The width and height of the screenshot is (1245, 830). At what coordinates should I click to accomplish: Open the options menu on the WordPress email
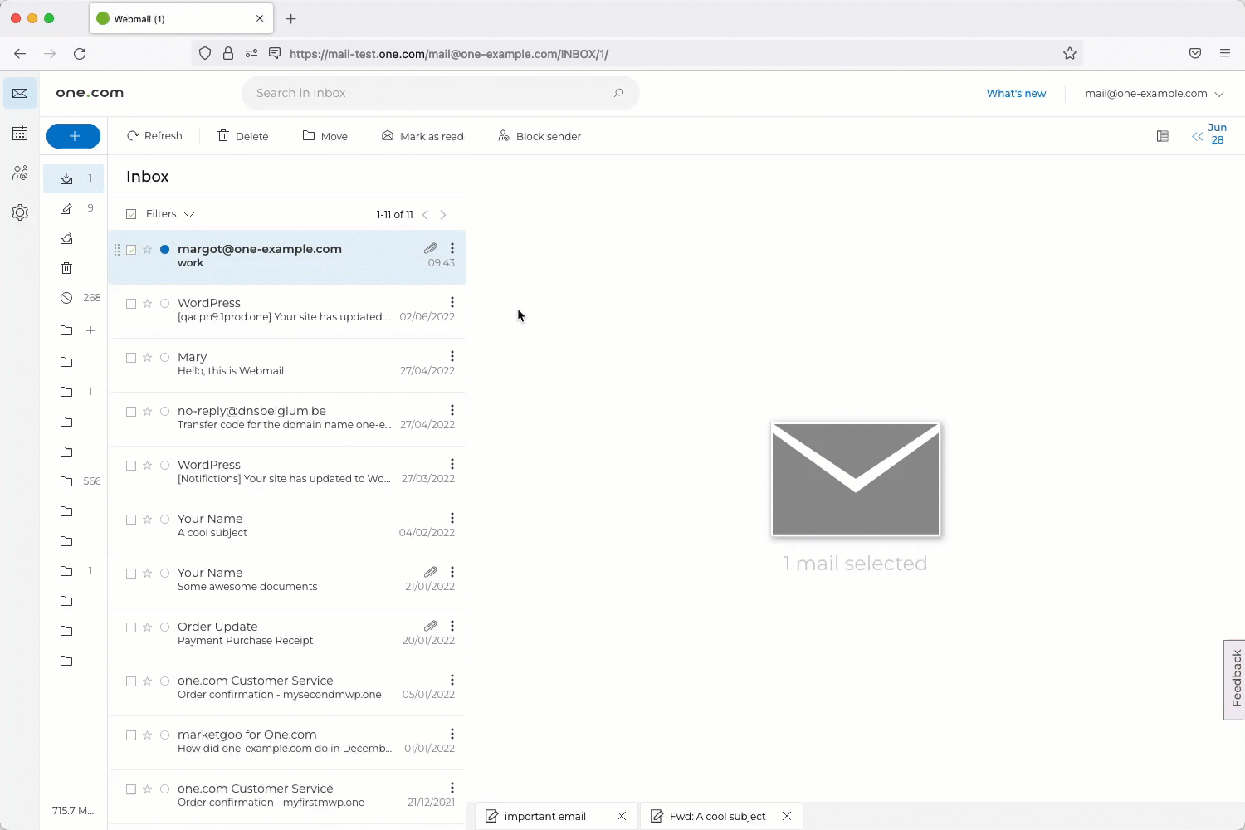pyautogui.click(x=452, y=302)
